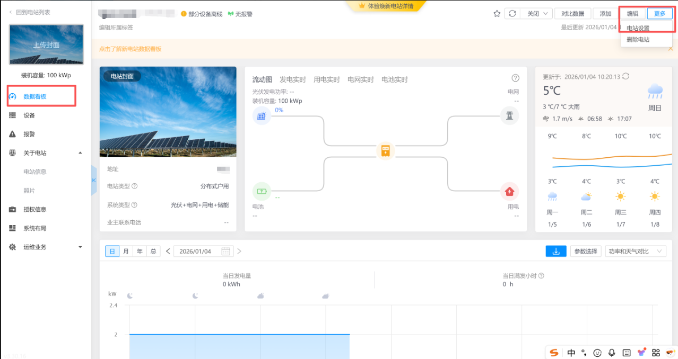Viewport: 678px width, 359px height.
Task: Click the inverter icon in flow diagram
Action: coord(386,150)
